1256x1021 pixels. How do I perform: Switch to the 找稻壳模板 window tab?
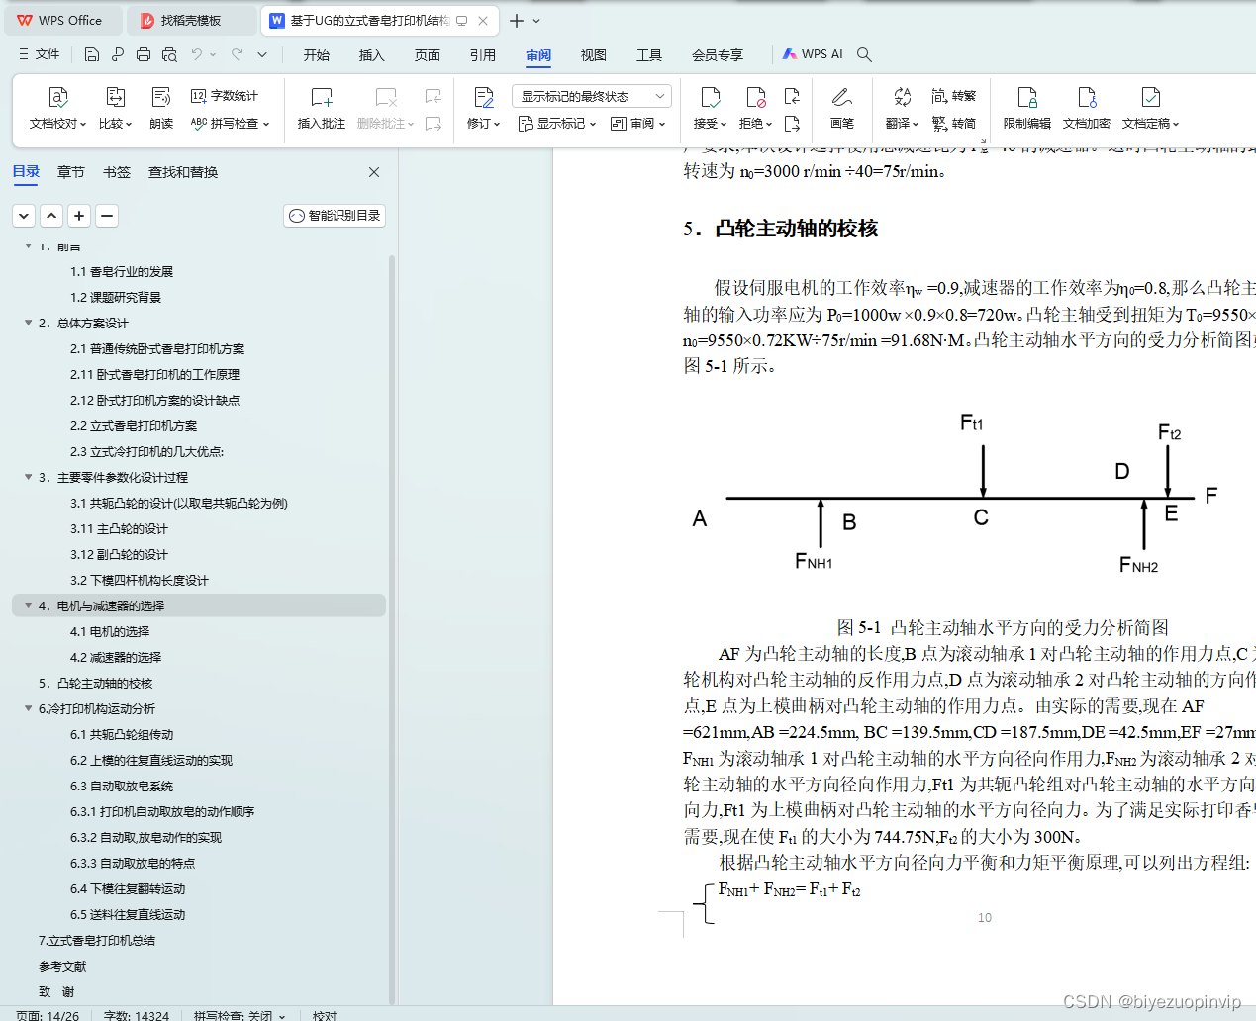tap(192, 20)
